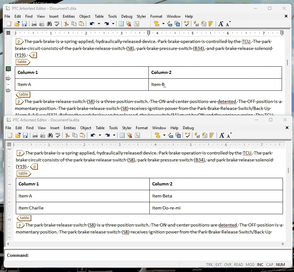Open Insert menu in Document1a.dita window
The height and width of the screenshot is (272, 294).
tap(55, 128)
